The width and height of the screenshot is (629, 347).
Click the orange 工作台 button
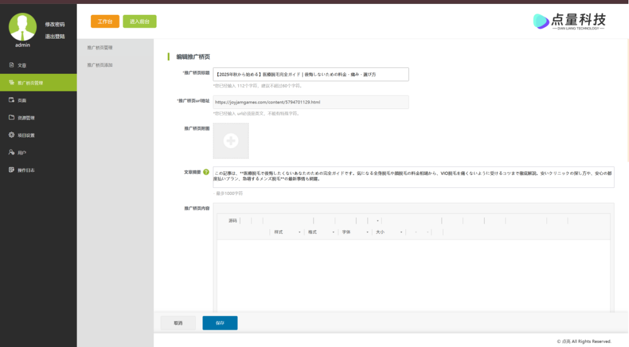coord(105,22)
